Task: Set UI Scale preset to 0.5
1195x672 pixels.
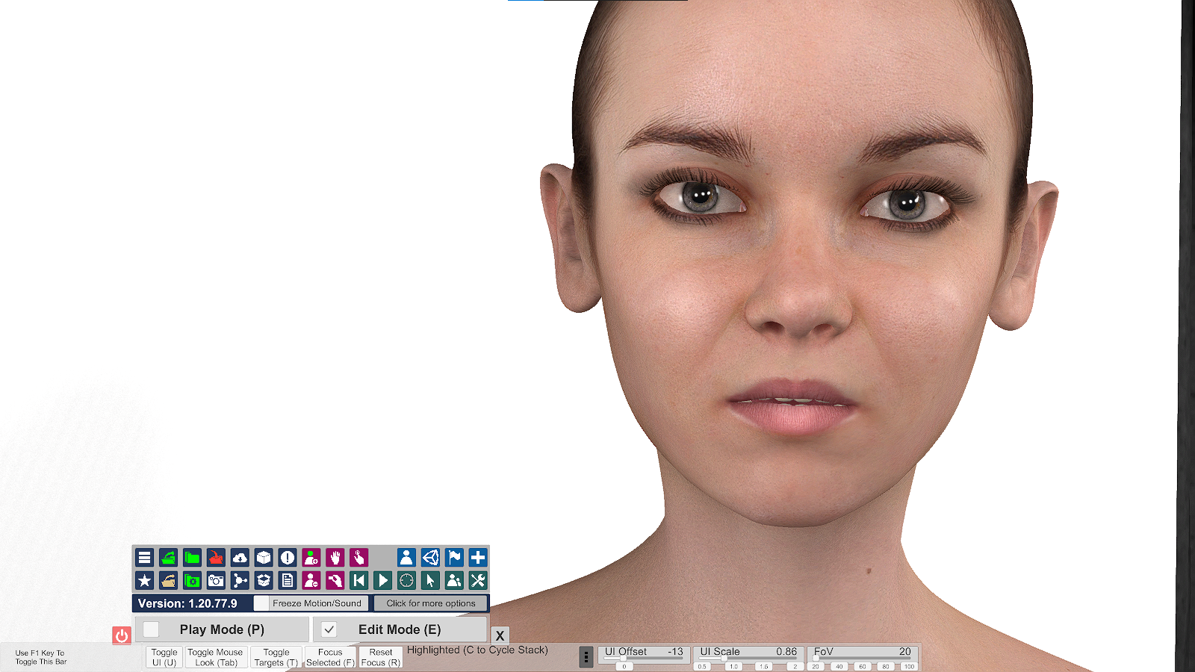Action: coord(702,667)
